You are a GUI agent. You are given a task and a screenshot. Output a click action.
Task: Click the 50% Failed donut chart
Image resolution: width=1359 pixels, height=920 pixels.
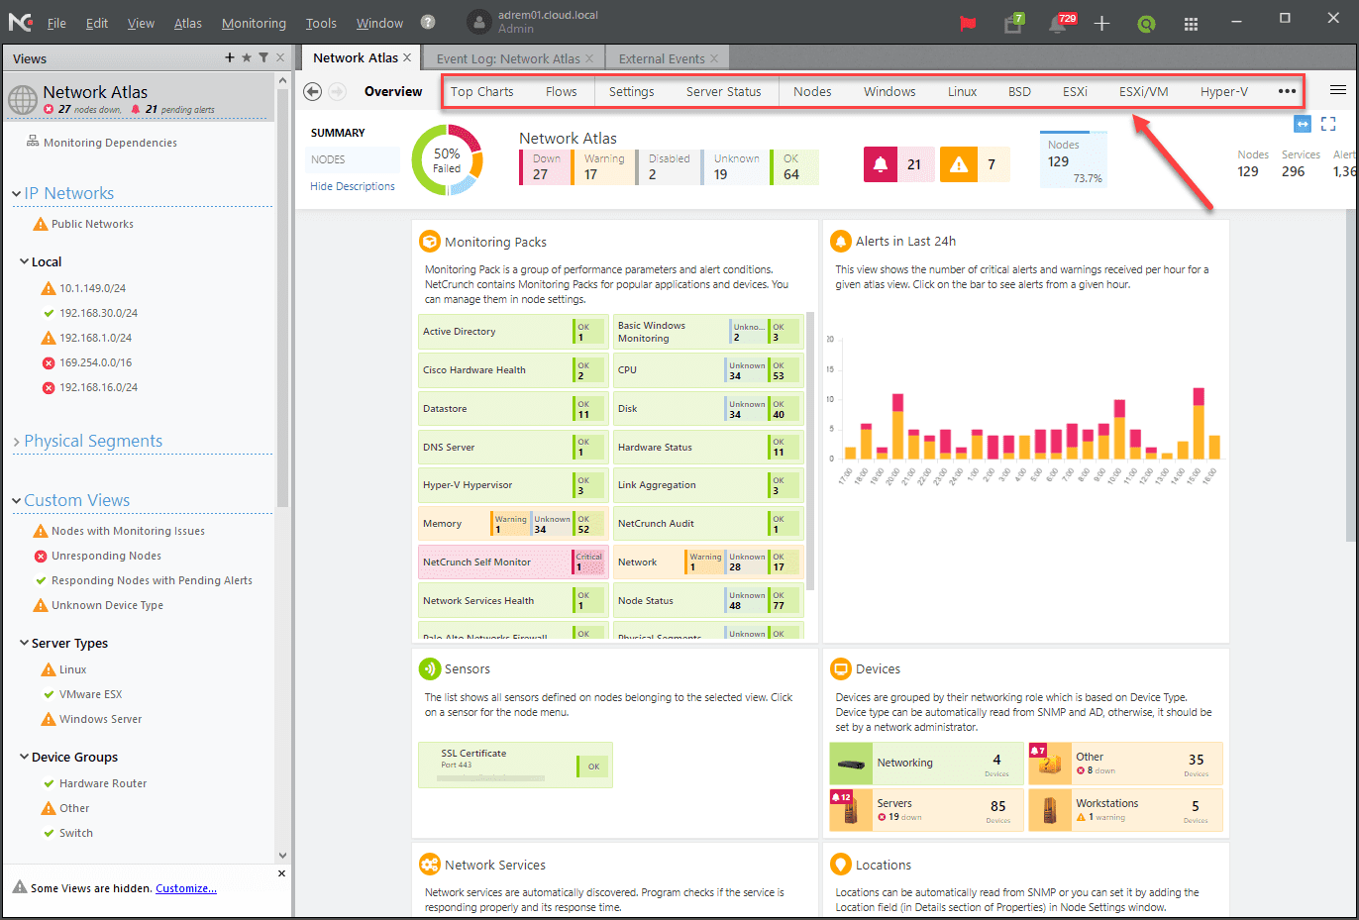(447, 159)
